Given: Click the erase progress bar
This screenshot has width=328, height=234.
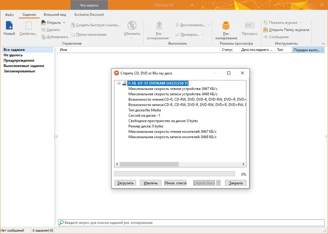Looking at the screenshot, I should 175,174.
